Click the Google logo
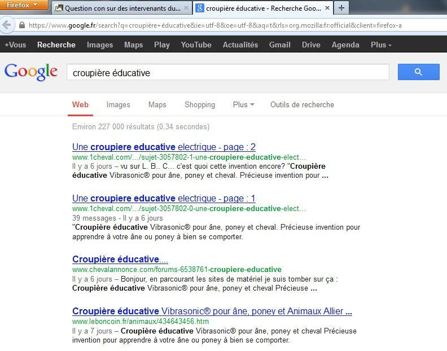Screen dimensions: 447x351 (31, 72)
